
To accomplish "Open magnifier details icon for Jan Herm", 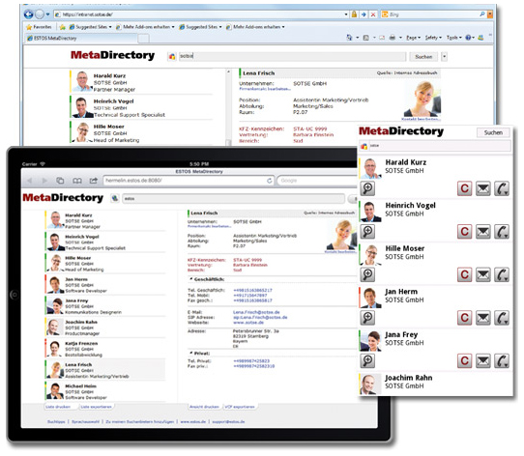I will point(367,318).
